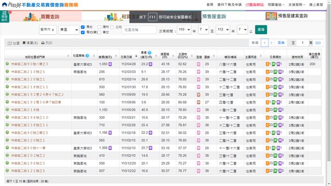This screenshot has height=186, width=331.
Task: Open the map view icon
Action: point(10,43)
